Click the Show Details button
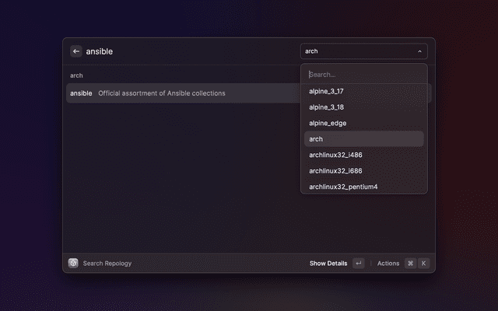The image size is (498, 311). [328, 264]
